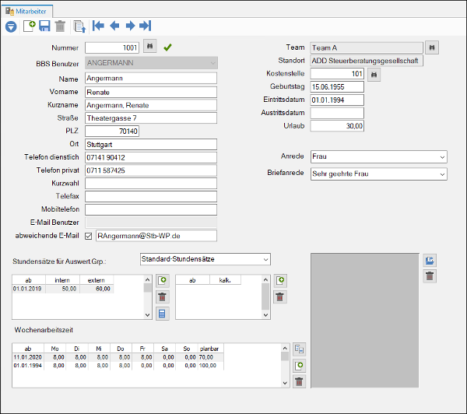The width and height of the screenshot is (467, 414).
Task: Save the employee record with floppy icon
Action: (x=44, y=26)
